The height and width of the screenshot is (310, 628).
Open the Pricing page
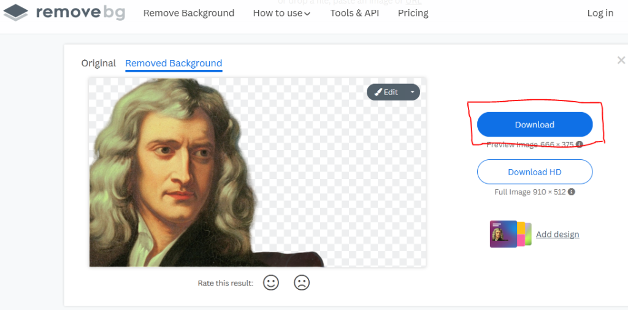coord(413,13)
